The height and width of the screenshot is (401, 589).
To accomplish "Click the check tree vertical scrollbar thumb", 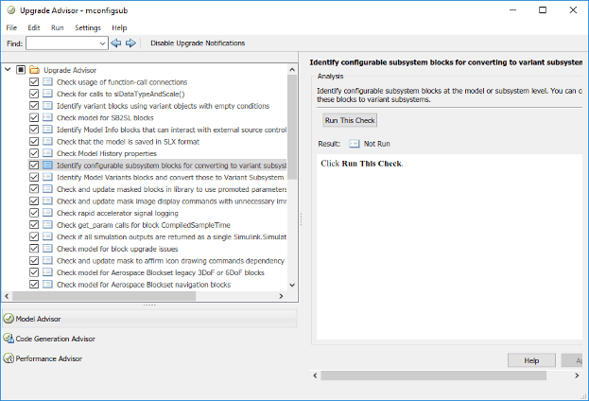I will [292, 127].
